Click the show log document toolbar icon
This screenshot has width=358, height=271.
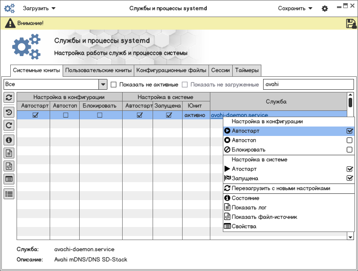[9, 153]
